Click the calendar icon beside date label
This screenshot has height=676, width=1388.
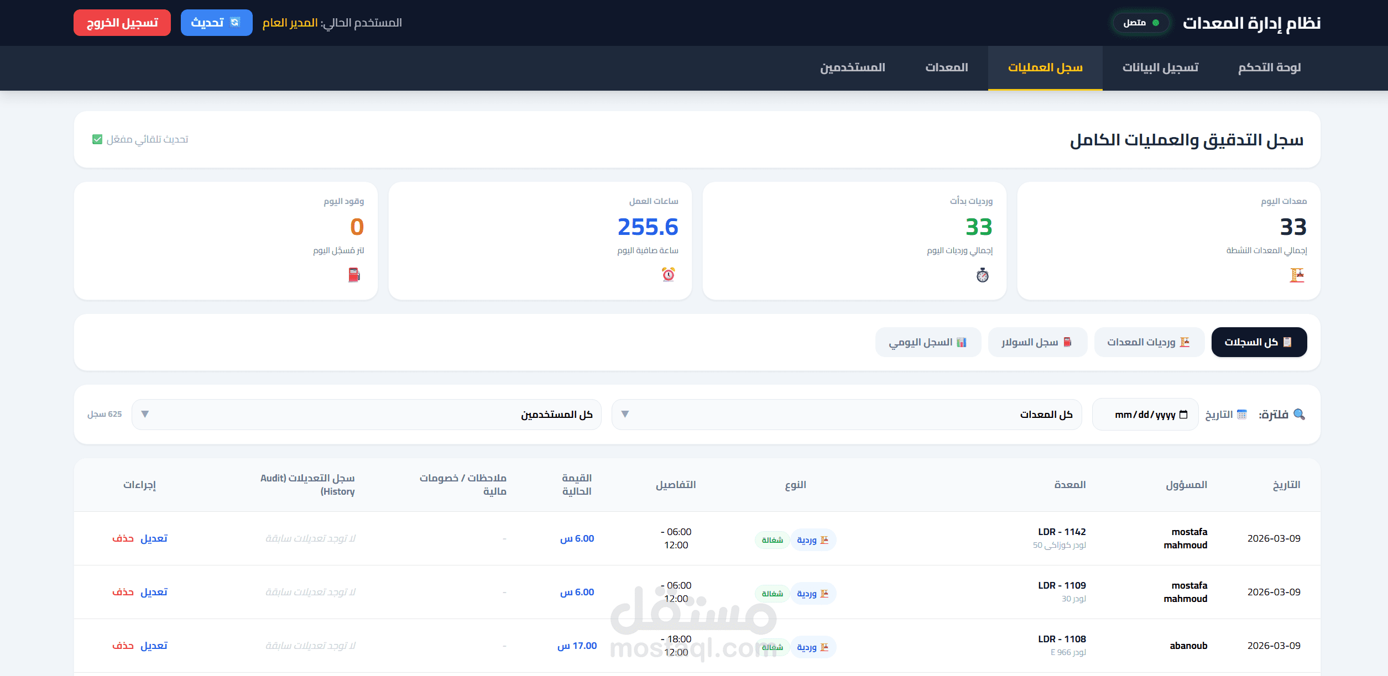click(x=1242, y=415)
